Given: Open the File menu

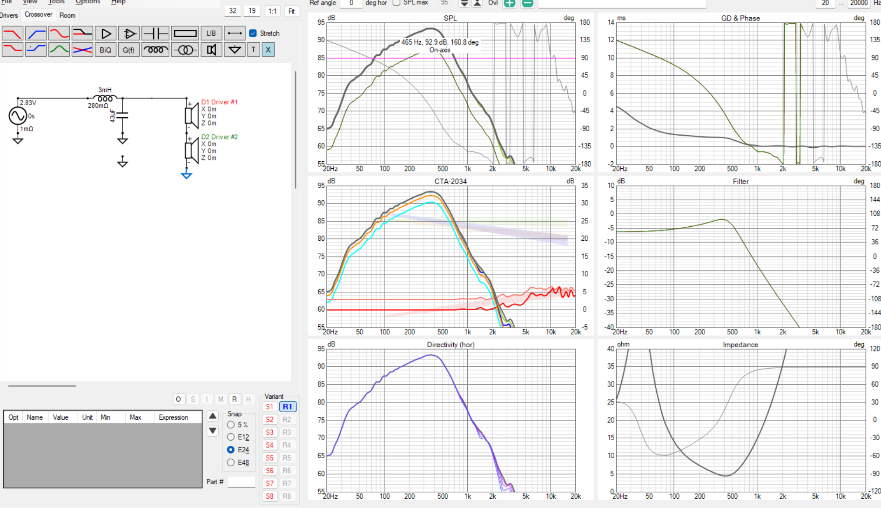Looking at the screenshot, I should (6, 2).
